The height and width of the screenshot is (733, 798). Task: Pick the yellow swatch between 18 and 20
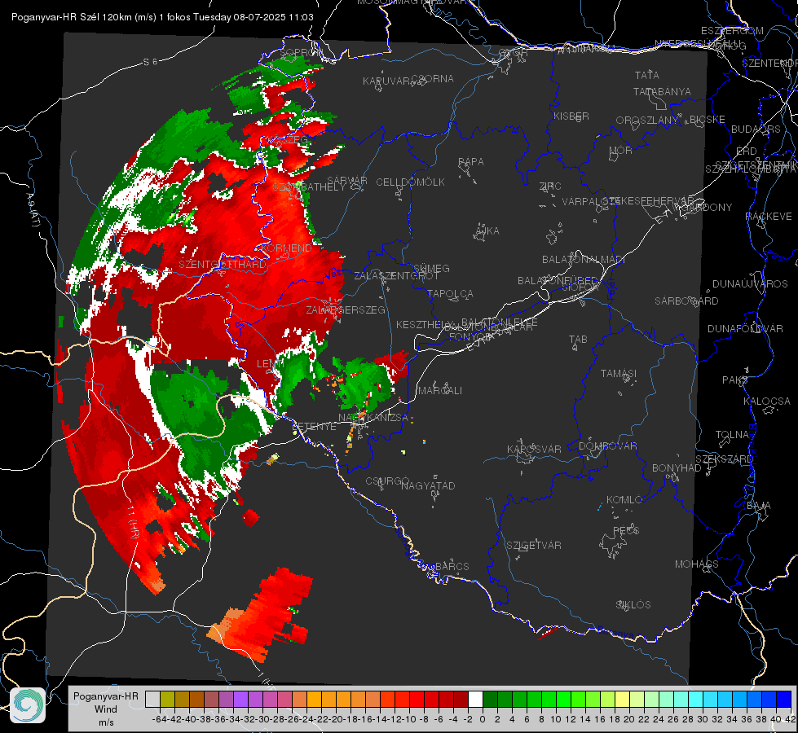pyautogui.click(x=622, y=699)
